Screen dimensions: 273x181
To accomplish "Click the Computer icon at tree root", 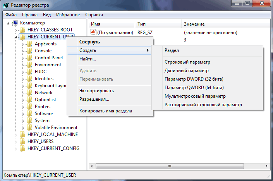I will click(15, 23).
